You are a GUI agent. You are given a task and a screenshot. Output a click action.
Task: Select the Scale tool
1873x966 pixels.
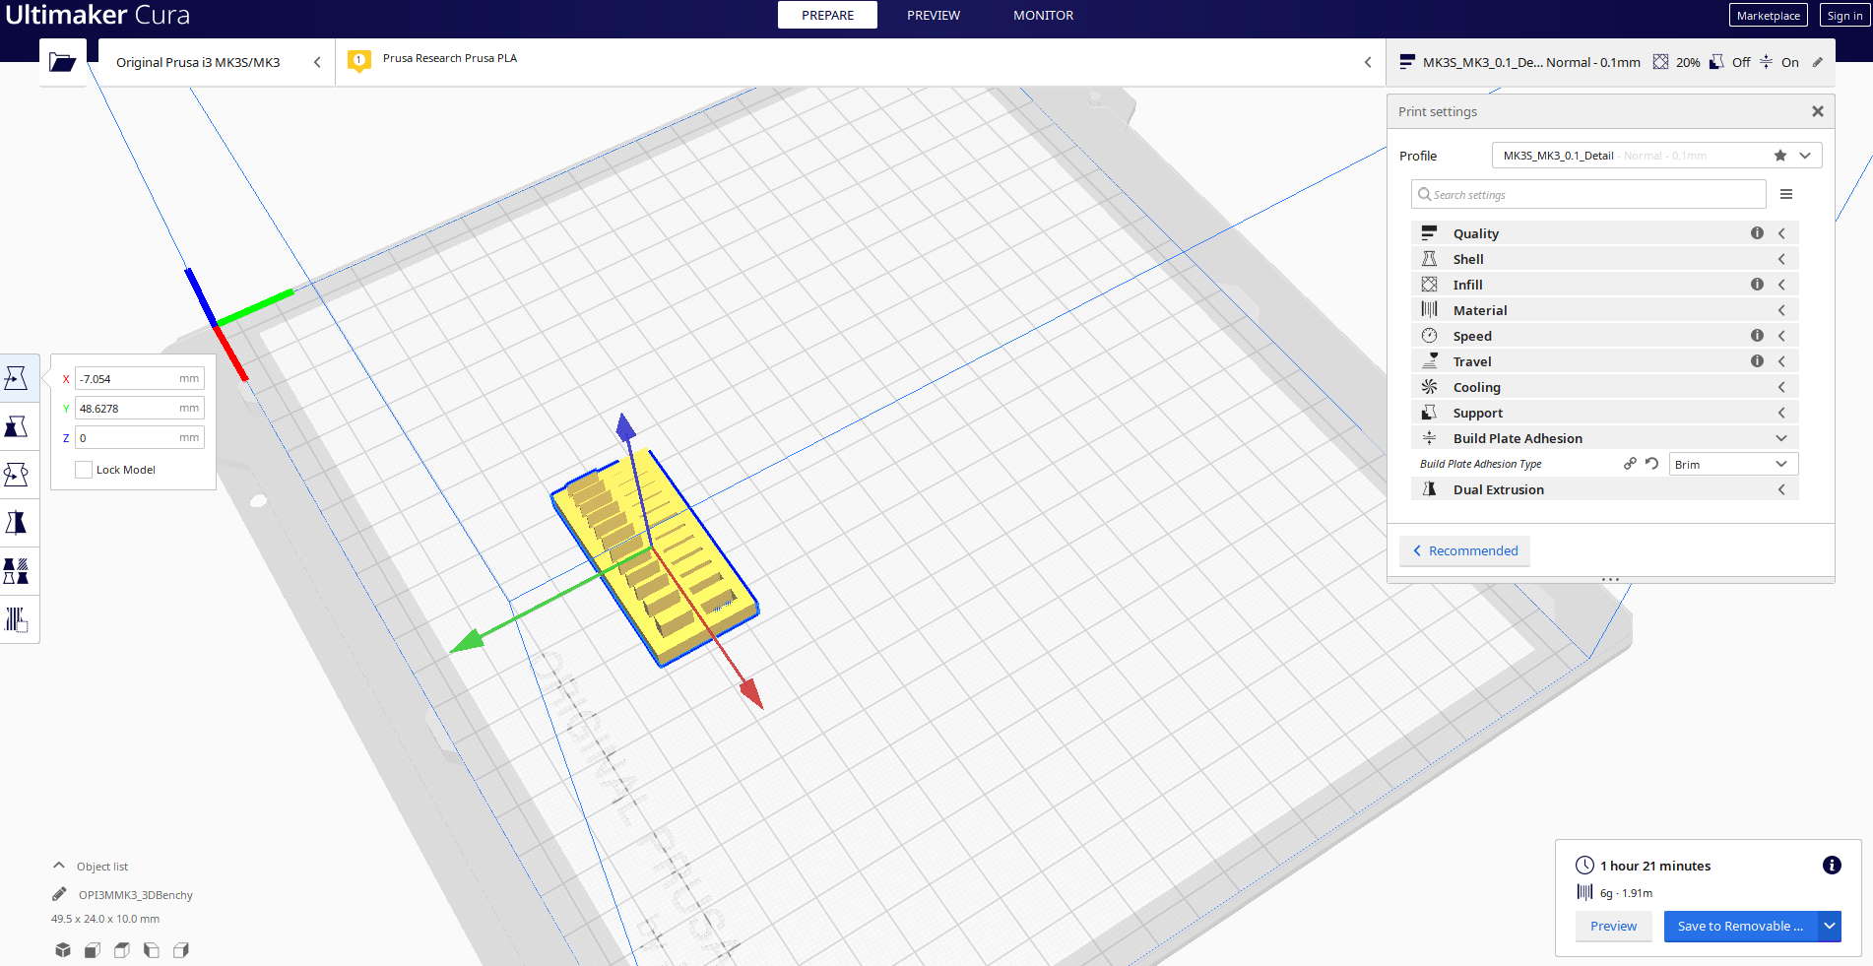17,426
